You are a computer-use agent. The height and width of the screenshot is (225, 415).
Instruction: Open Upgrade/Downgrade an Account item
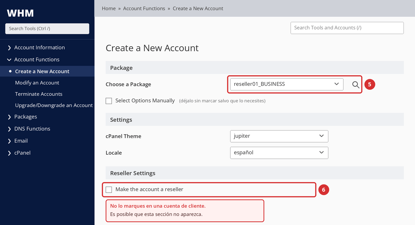[54, 106]
